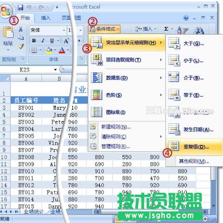Apply red font color

(x=62, y=50)
